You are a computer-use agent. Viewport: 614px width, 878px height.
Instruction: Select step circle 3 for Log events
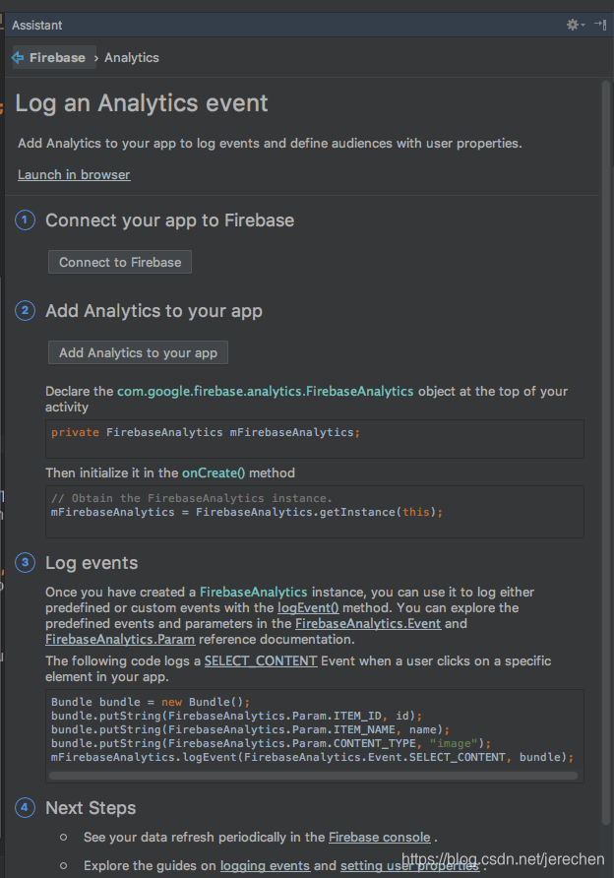[x=25, y=562]
